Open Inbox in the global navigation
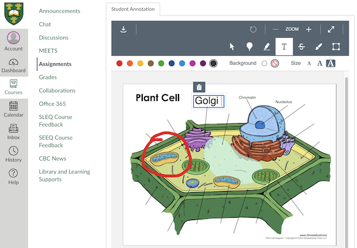 click(x=14, y=132)
